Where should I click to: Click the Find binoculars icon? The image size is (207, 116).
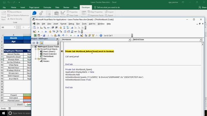pos(59,35)
